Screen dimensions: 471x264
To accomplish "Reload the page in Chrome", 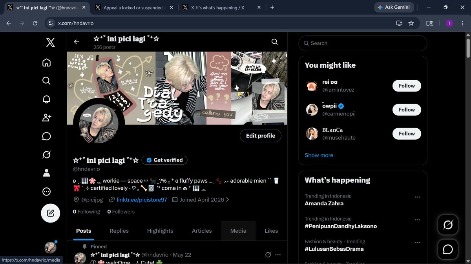I will coord(35,23).
